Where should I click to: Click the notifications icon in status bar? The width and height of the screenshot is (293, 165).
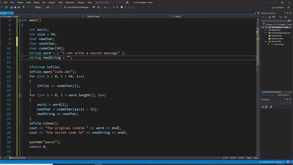point(289,162)
